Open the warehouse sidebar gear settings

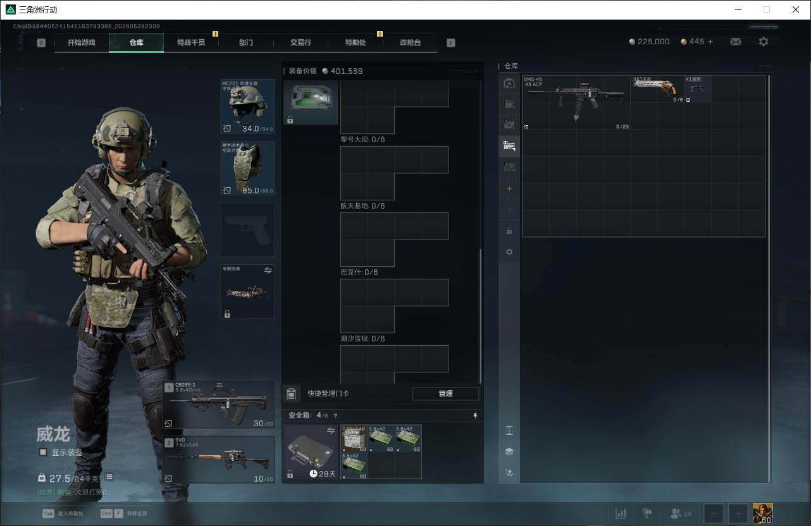509,252
